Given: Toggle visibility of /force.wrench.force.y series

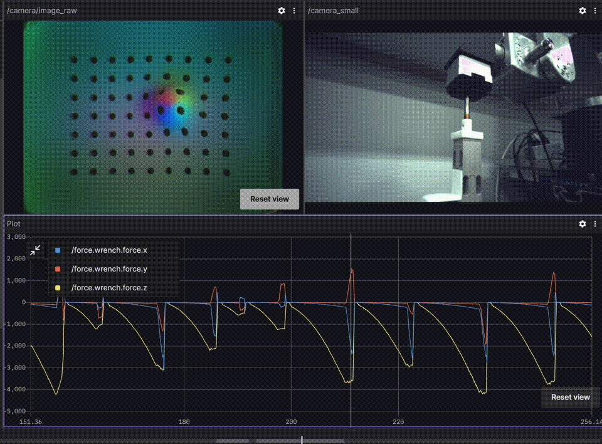Looking at the screenshot, I should (x=109, y=269).
